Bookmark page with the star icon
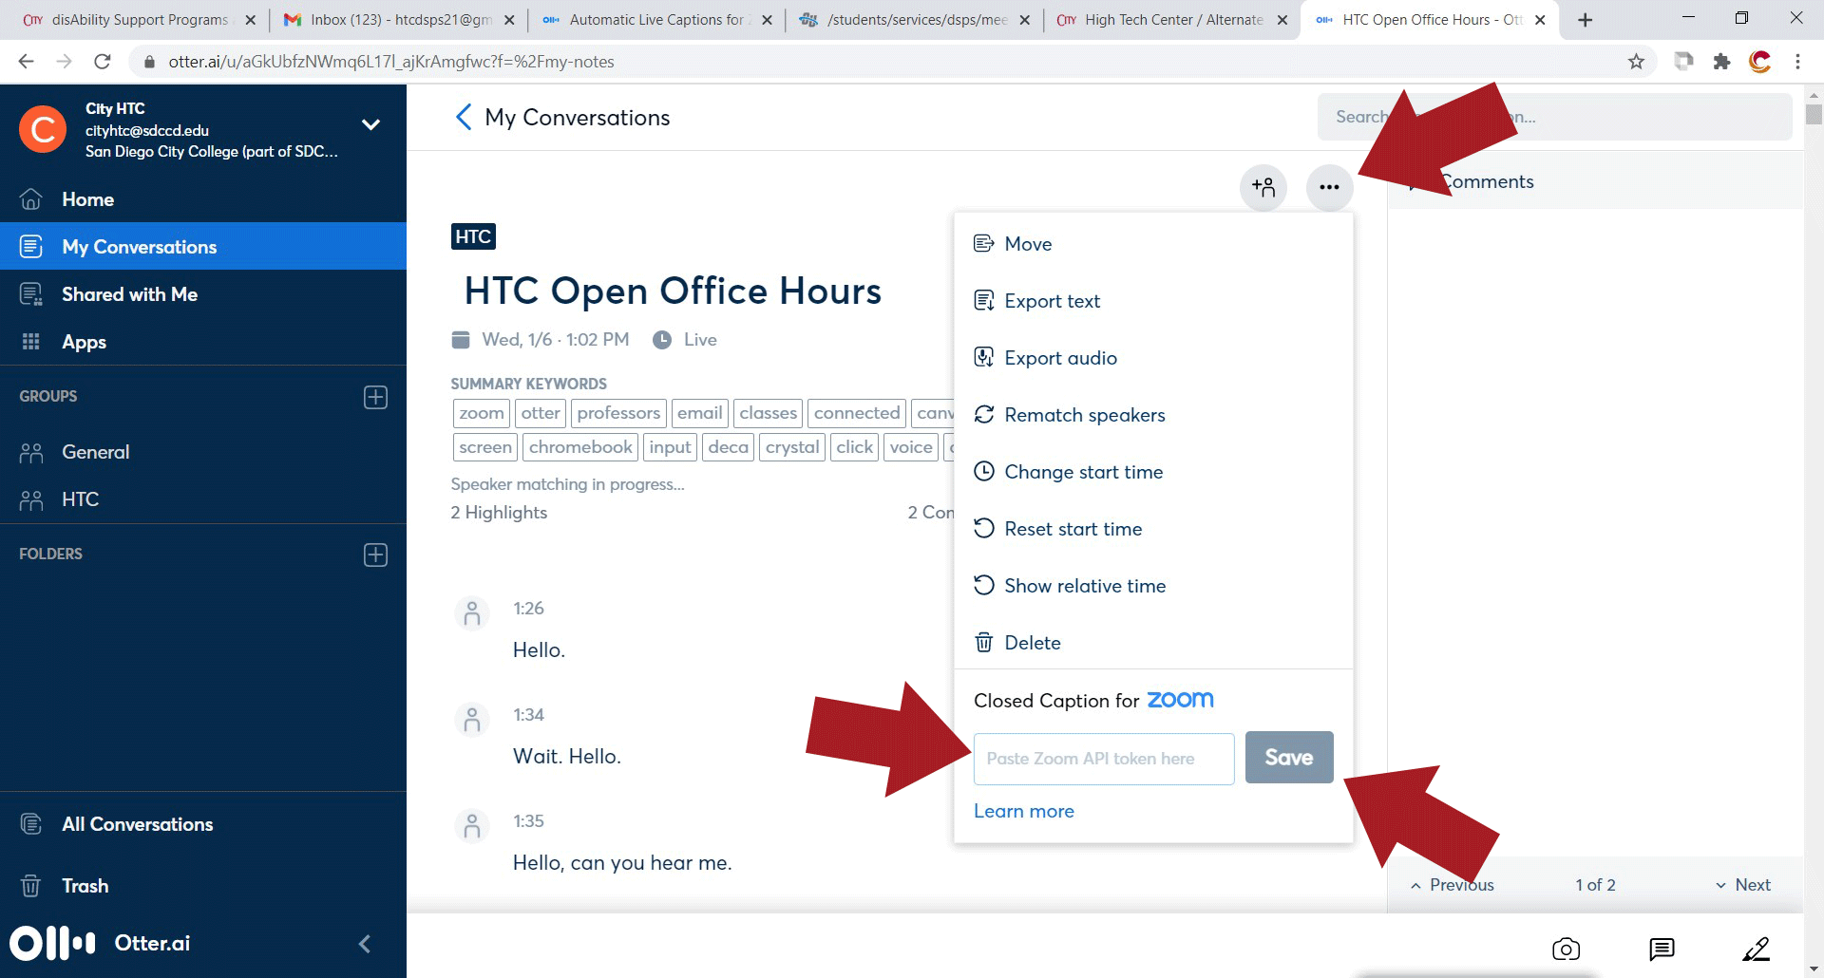Viewport: 1824px width, 978px height. click(1636, 62)
